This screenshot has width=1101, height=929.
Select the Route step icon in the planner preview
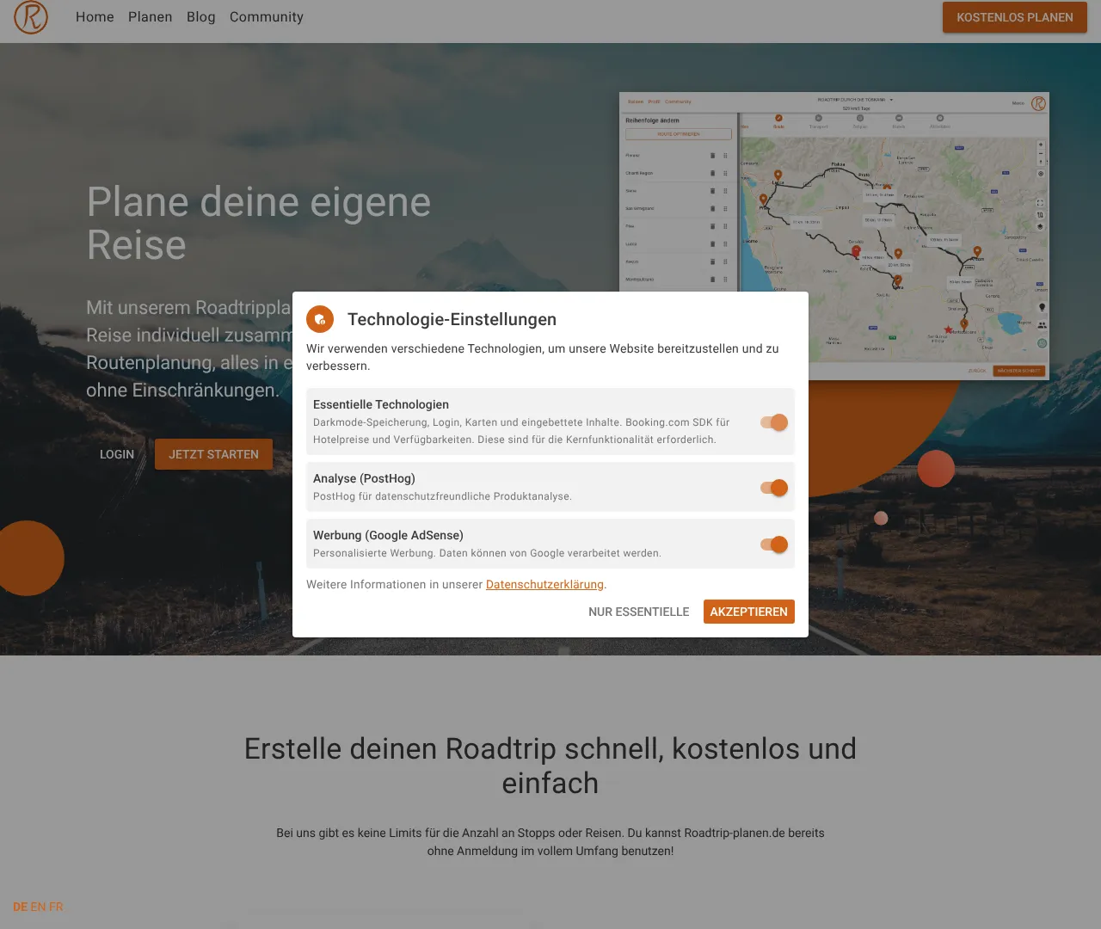[x=778, y=118]
